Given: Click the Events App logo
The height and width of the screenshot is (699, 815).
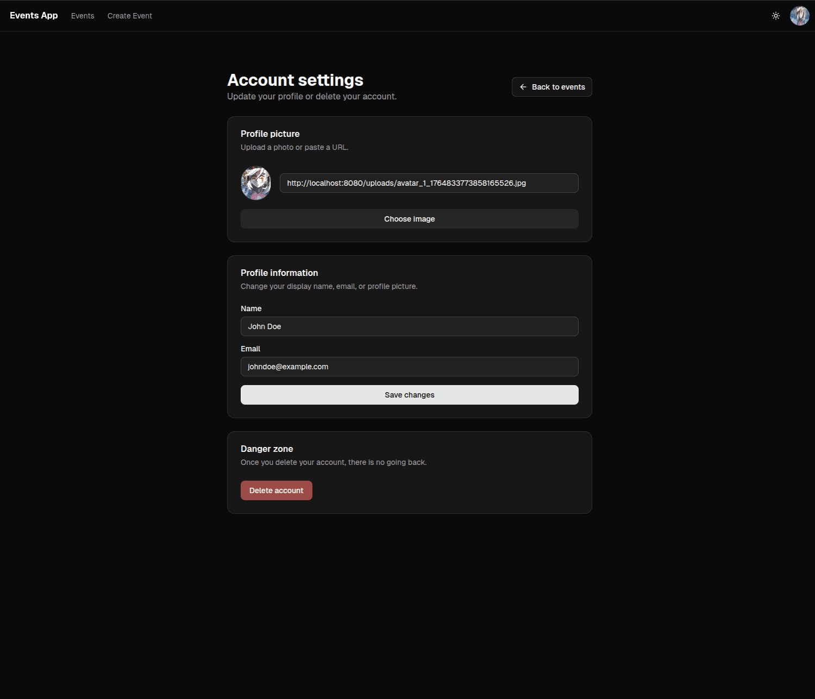Looking at the screenshot, I should [33, 15].
